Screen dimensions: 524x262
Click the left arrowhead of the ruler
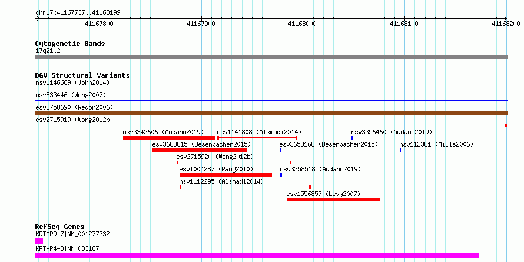[37, 19]
